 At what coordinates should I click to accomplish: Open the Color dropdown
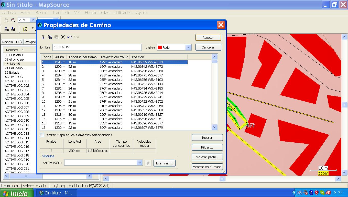click(x=188, y=47)
